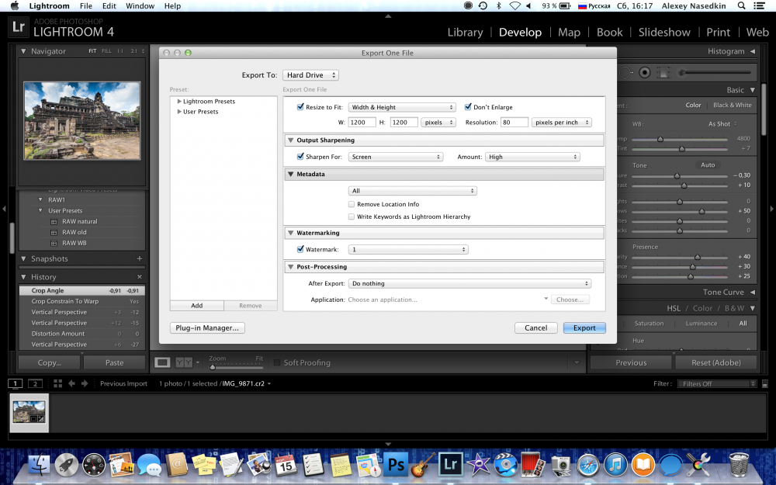Click Cancel in export dialog
776x485 pixels.
(536, 327)
